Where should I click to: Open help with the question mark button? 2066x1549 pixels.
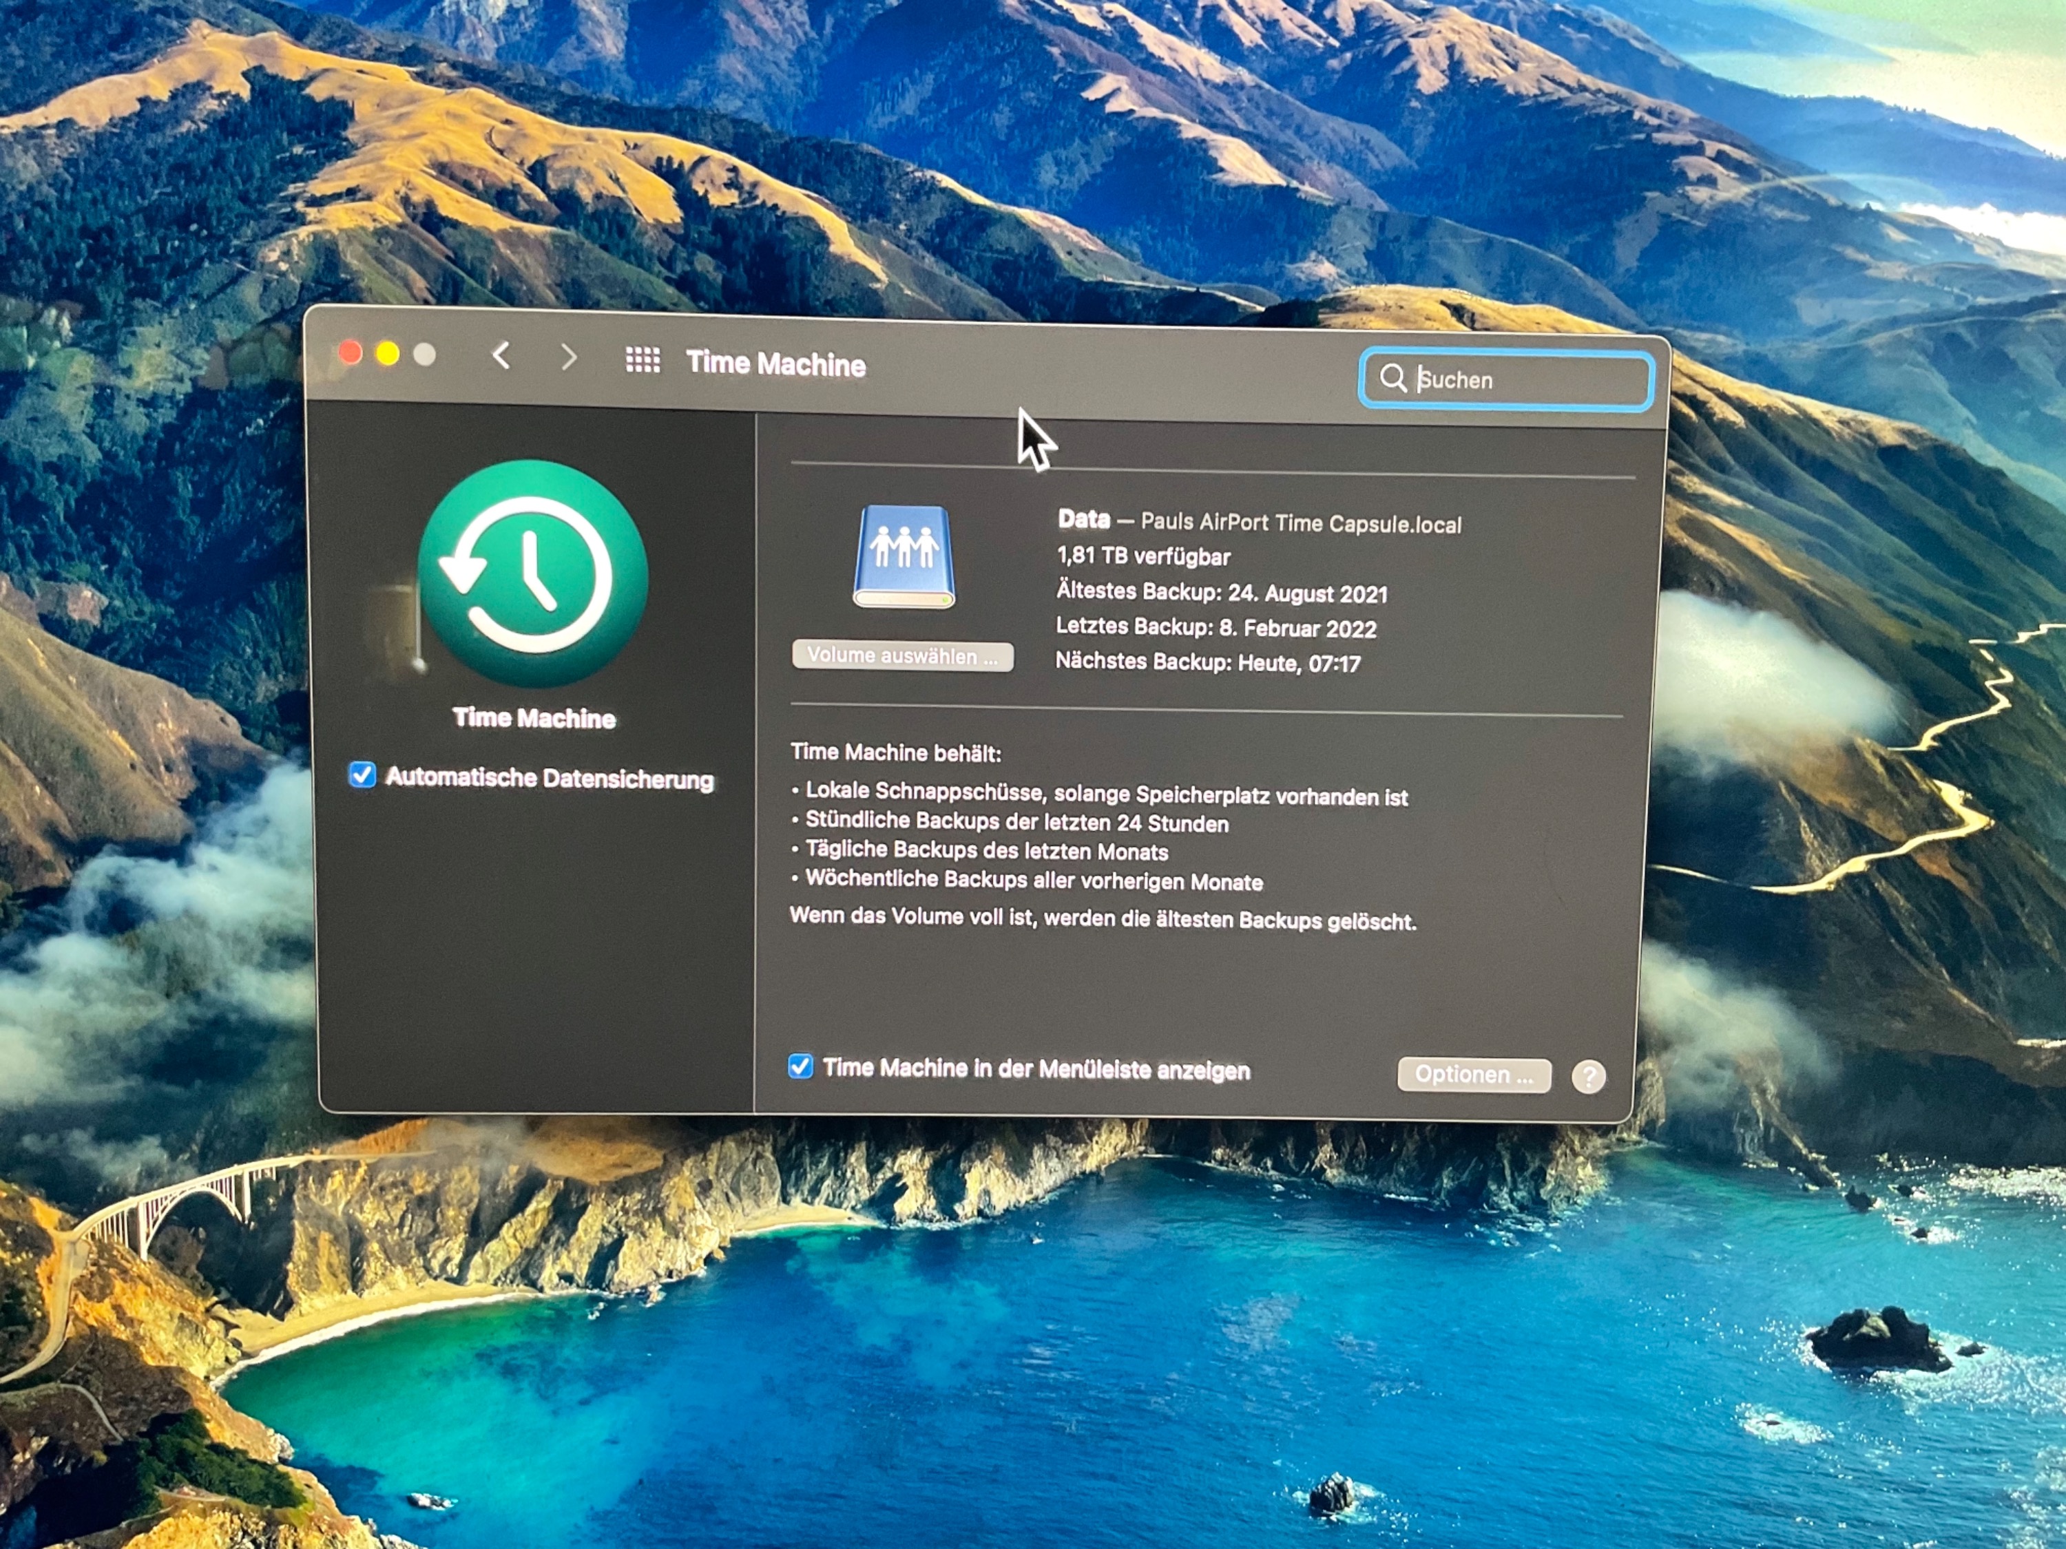[x=1588, y=1077]
